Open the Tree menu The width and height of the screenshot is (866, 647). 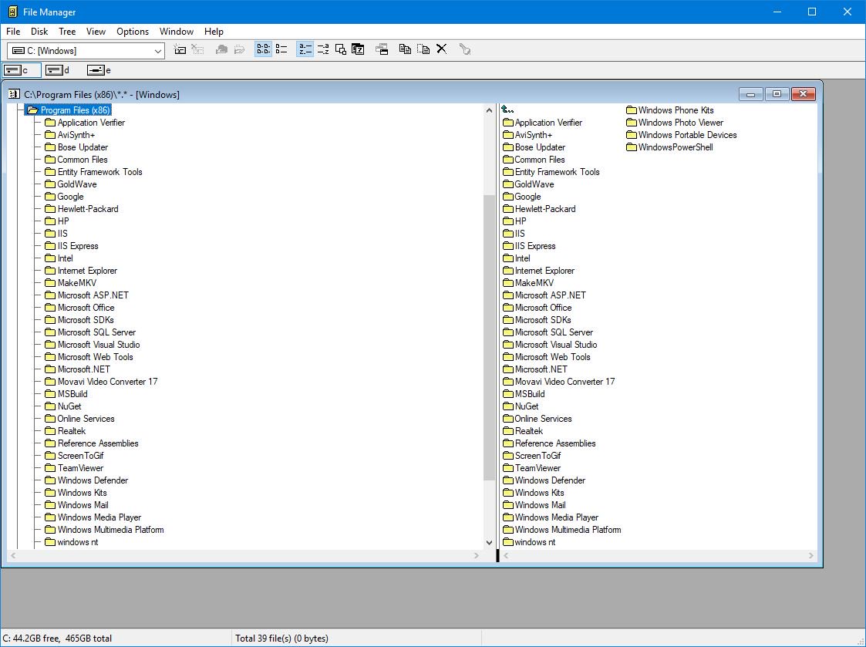click(67, 32)
